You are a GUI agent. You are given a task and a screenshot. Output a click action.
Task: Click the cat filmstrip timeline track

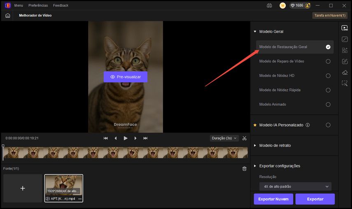[x=126, y=153]
